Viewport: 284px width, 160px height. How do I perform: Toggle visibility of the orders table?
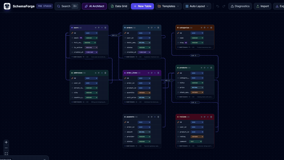point(149,28)
